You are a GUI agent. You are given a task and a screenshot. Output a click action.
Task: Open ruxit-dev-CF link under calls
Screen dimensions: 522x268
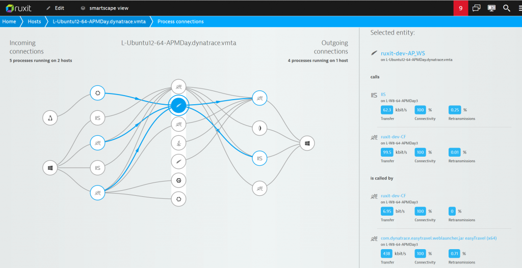[393, 137]
